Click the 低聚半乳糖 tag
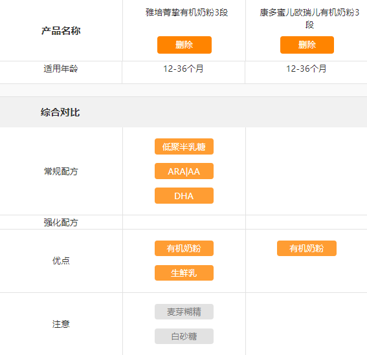Image resolution: width=367 pixels, height=355 pixels. 184,147
